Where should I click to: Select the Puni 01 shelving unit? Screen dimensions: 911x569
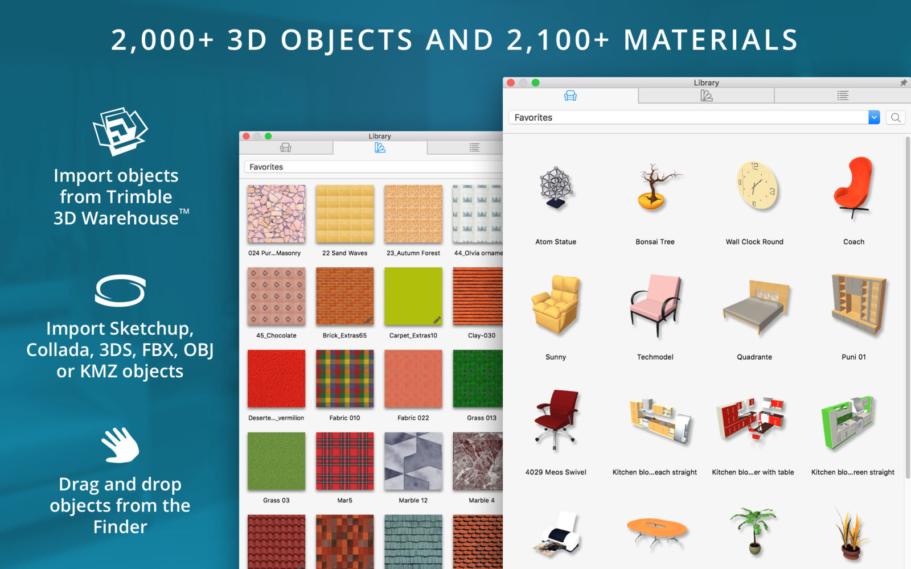point(857,305)
